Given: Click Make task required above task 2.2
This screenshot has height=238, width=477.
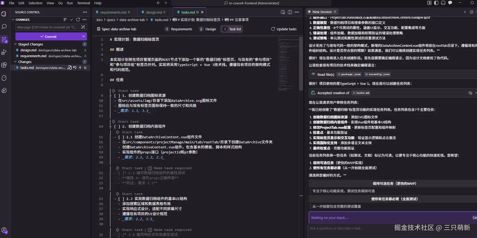Looking at the screenshot, I should [172, 168].
